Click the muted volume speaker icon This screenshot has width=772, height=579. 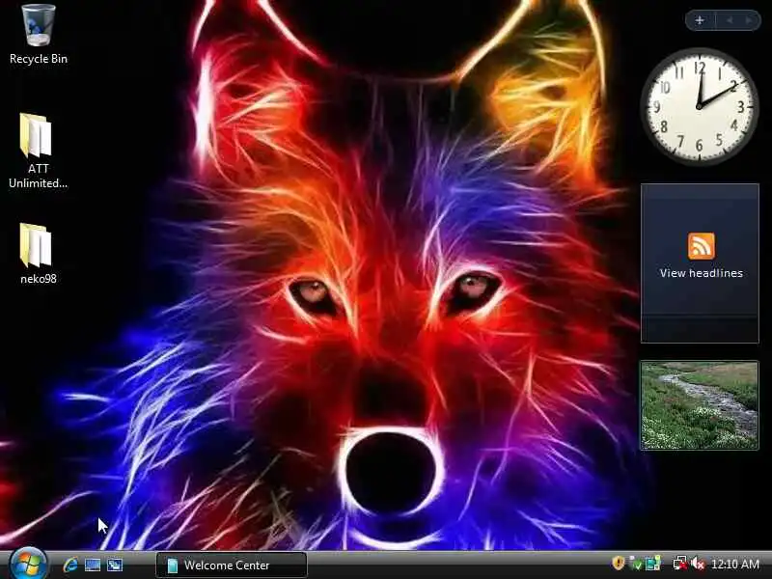click(x=697, y=564)
